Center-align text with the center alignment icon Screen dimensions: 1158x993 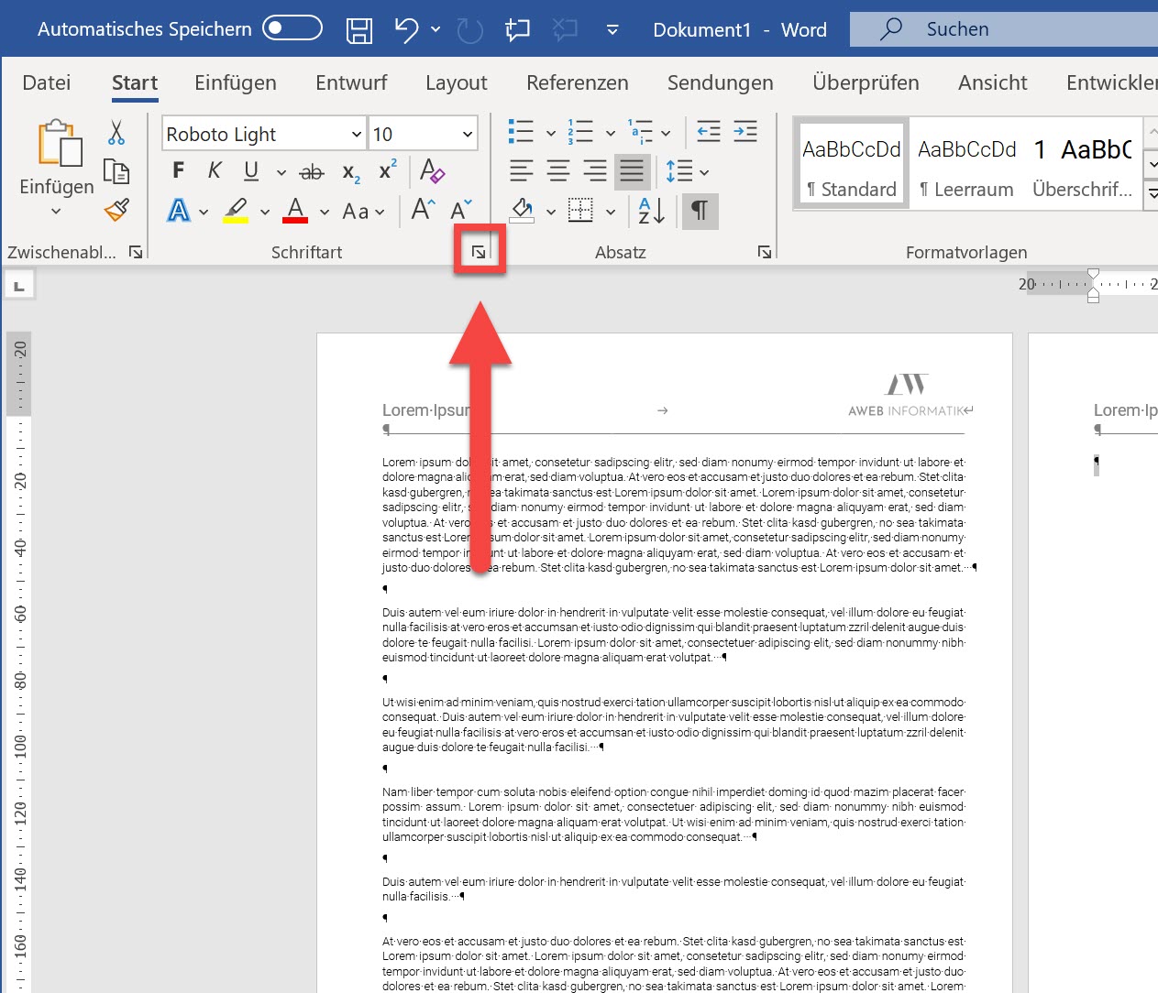tap(558, 171)
